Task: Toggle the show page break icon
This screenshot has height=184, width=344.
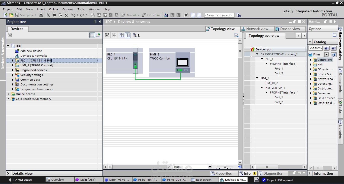Action: [x=121, y=35]
